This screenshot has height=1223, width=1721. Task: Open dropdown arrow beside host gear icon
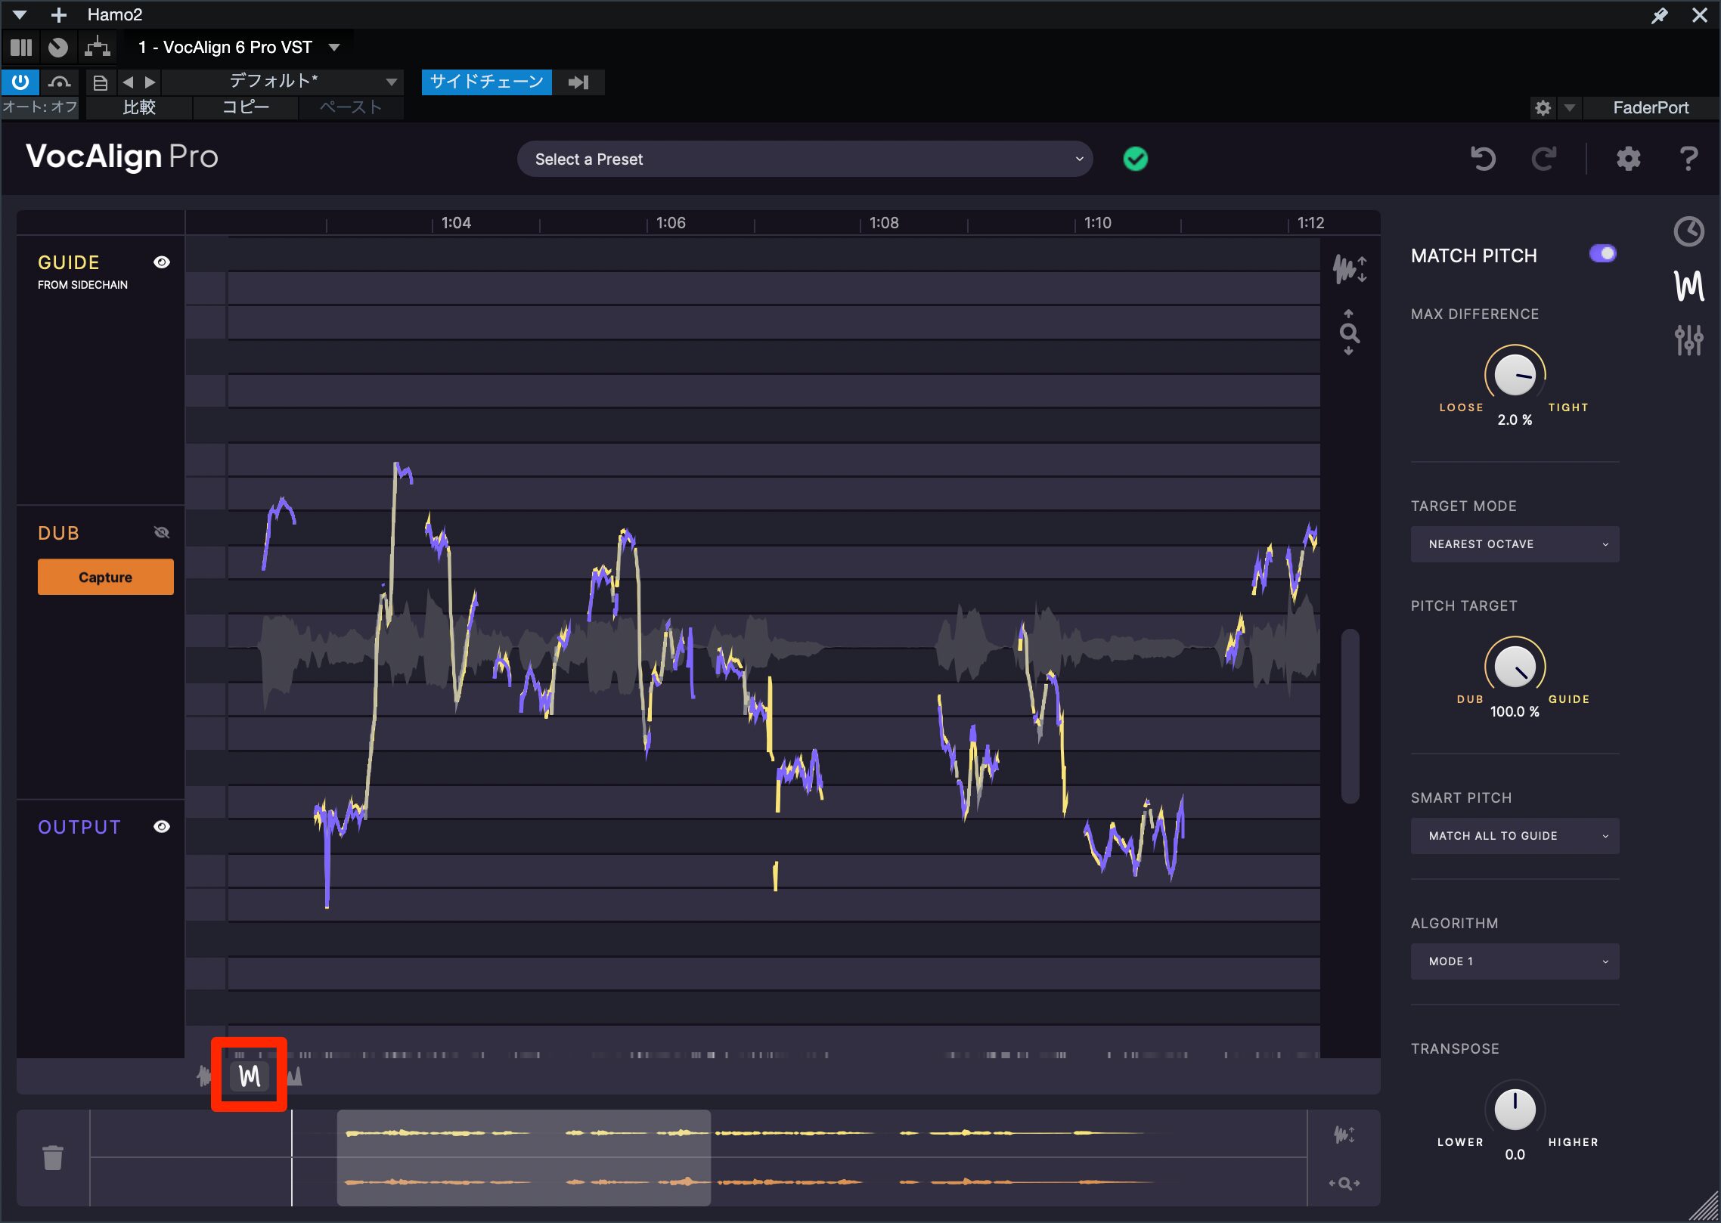click(1570, 108)
